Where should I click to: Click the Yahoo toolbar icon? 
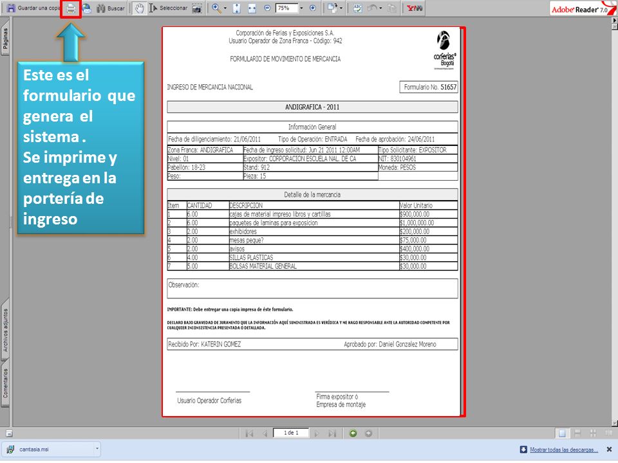tap(414, 8)
